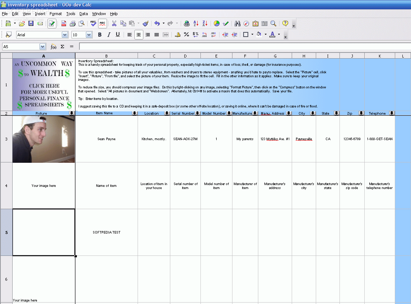
Task: Align text right
Action: tap(148, 34)
